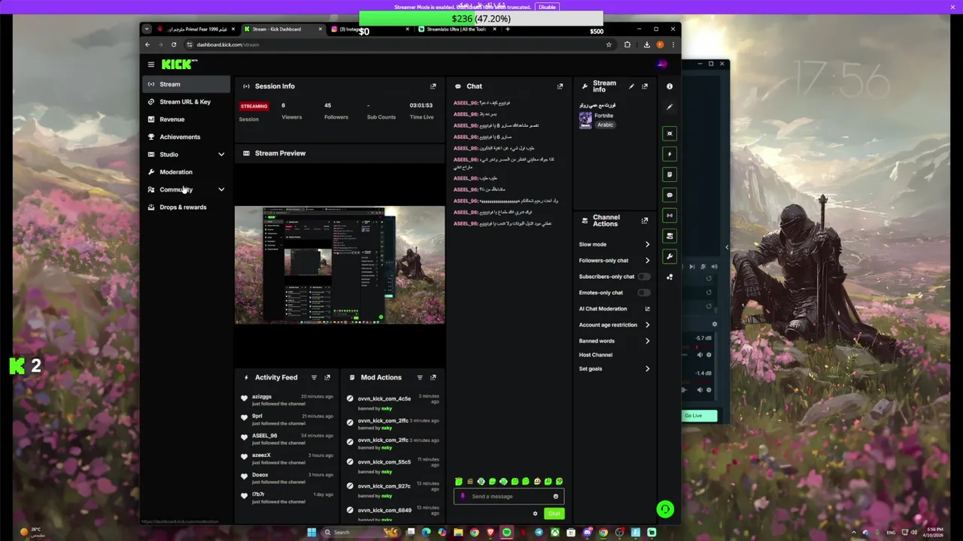Click the lightning Activity Feed rail icon
Image resolution: width=963 pixels, height=541 pixels.
670,154
